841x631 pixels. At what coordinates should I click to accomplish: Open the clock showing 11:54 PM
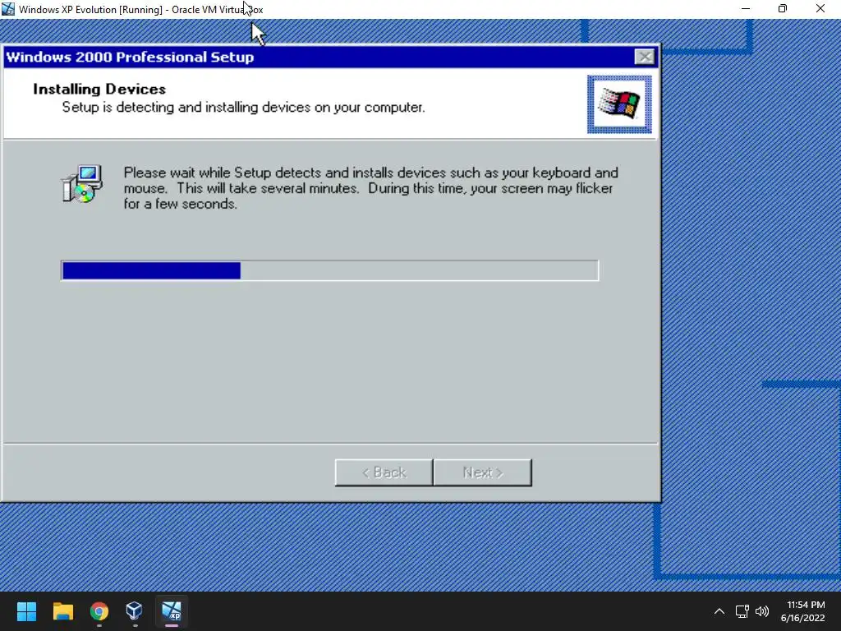tap(803, 611)
